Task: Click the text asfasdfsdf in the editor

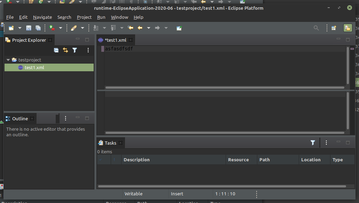Action: pyautogui.click(x=119, y=49)
